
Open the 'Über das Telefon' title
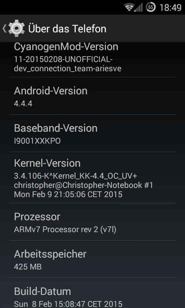[x=67, y=28]
